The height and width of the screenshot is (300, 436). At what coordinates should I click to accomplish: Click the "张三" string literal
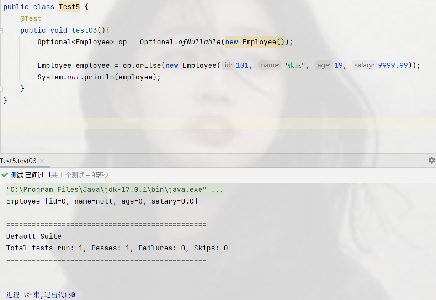[x=294, y=65]
